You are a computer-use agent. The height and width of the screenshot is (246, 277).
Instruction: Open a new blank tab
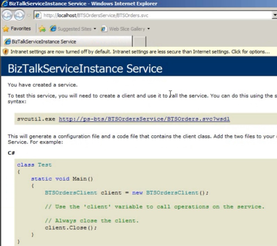140,42
